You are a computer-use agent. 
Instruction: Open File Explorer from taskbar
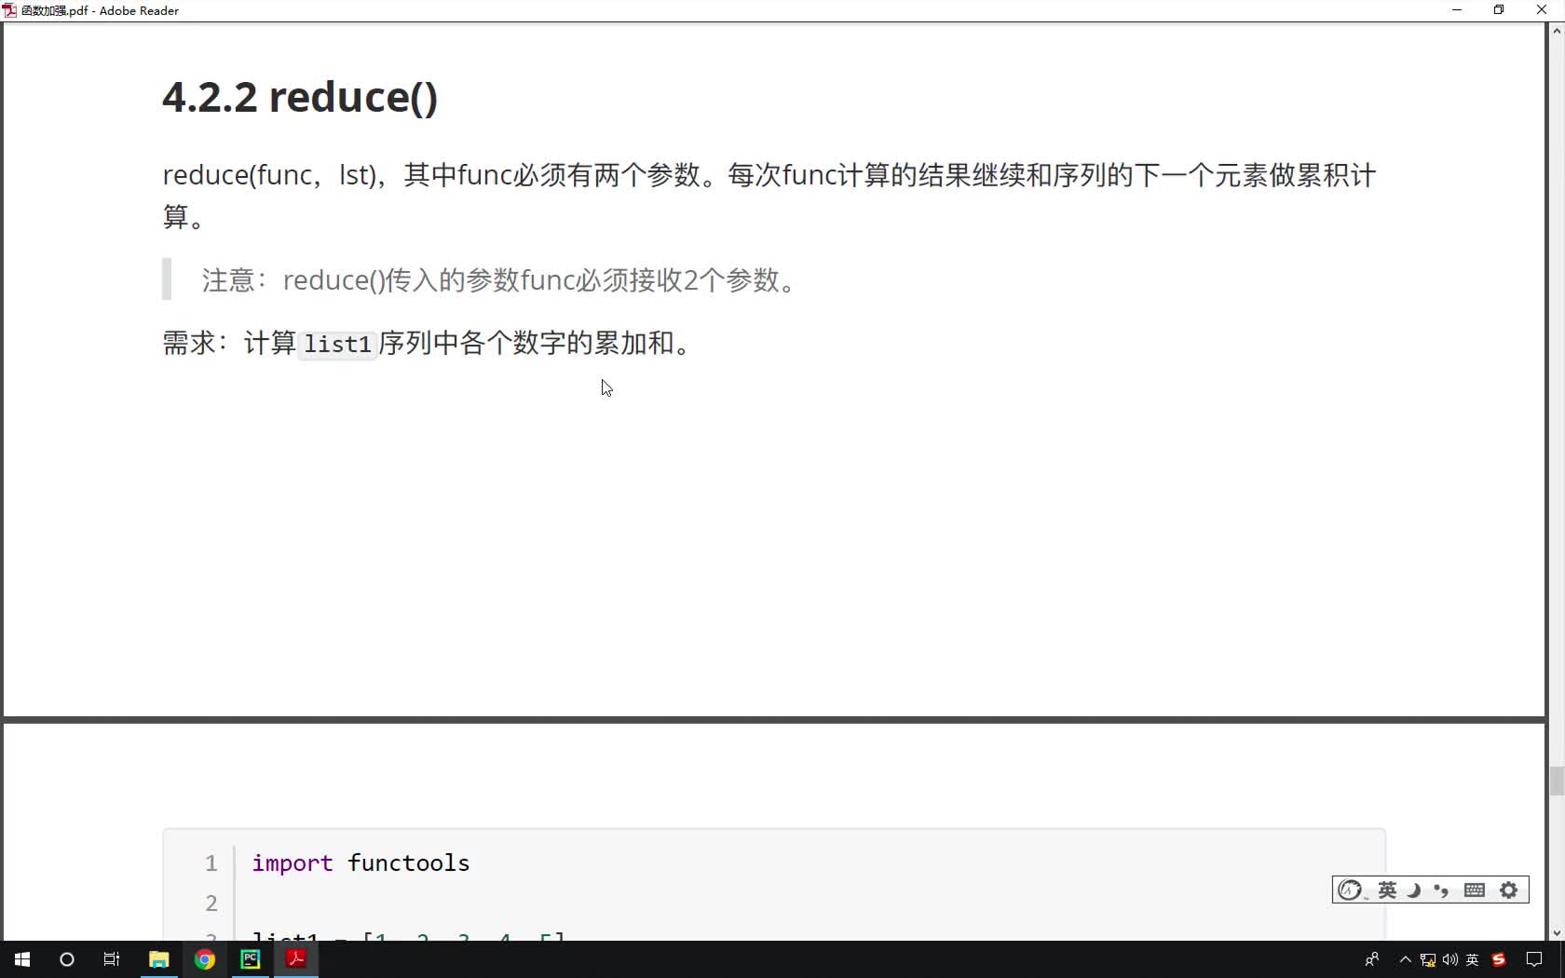[158, 959]
